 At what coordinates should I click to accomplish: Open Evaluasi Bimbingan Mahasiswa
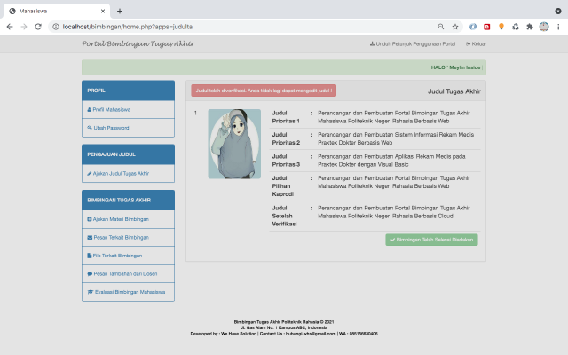(127, 291)
